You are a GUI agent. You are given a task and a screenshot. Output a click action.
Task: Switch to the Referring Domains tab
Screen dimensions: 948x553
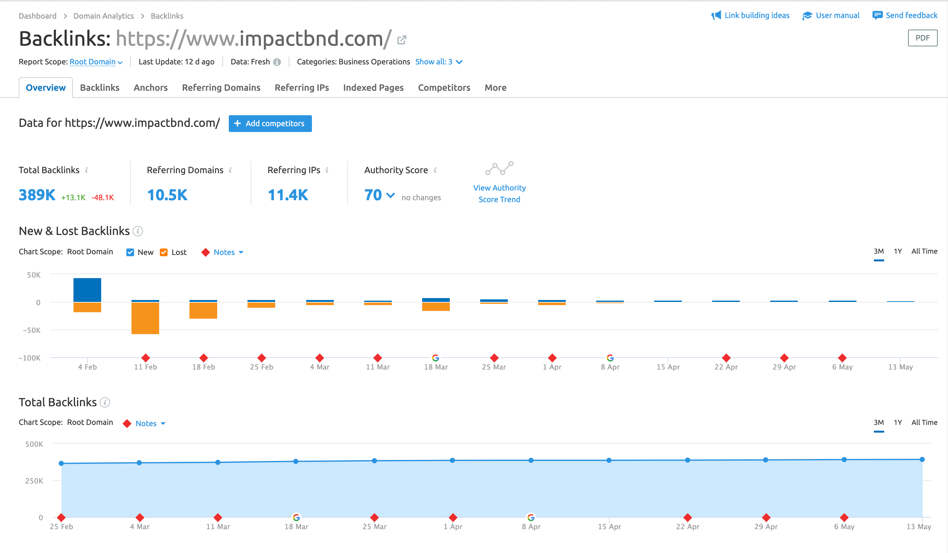coord(221,88)
